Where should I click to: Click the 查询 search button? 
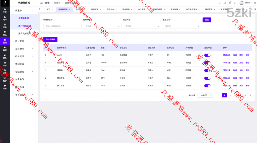click(207, 20)
